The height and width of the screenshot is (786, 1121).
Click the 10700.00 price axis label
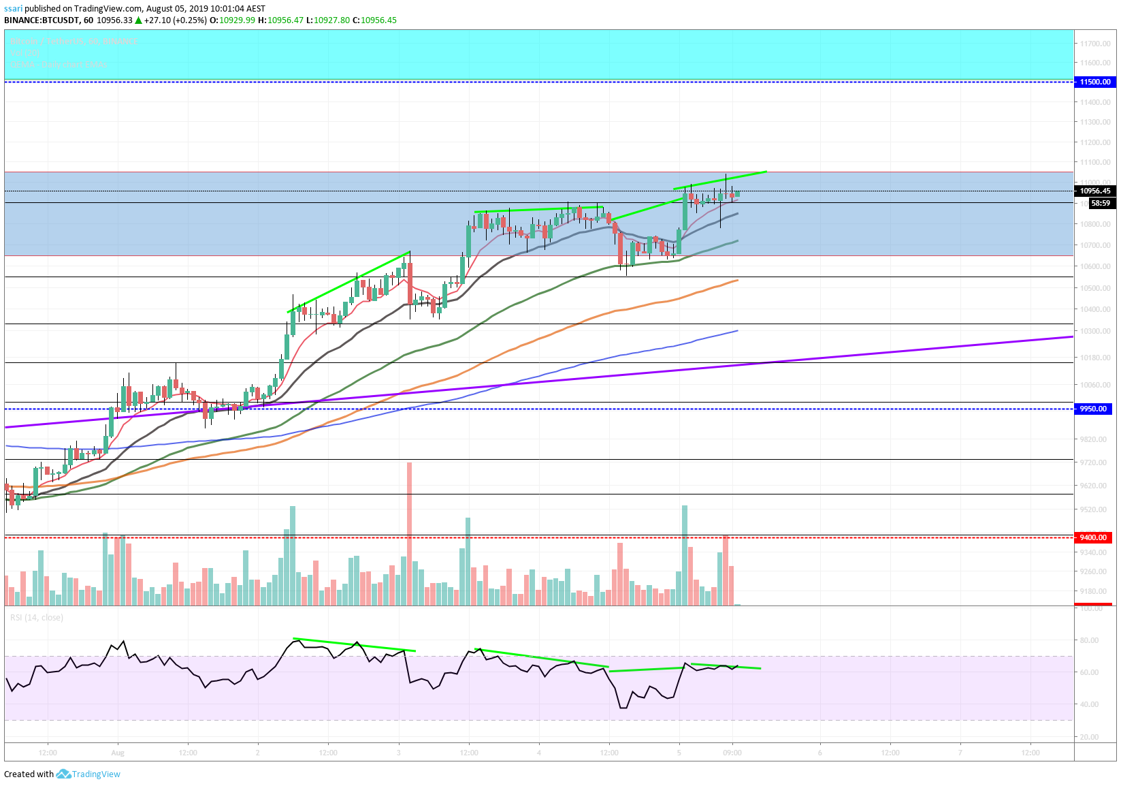1095,245
